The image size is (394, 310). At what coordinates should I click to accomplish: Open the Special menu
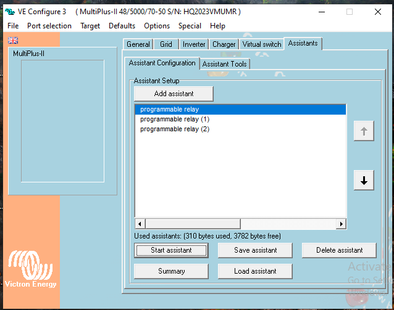(x=190, y=26)
